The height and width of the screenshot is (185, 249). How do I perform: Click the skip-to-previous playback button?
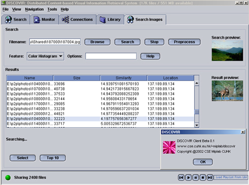tap(181, 178)
